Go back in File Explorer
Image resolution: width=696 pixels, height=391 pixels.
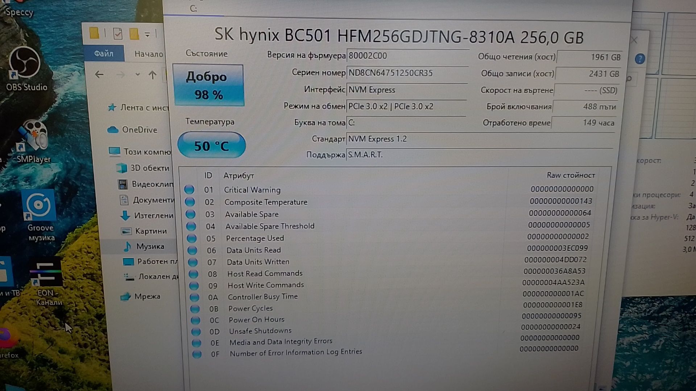(x=99, y=75)
